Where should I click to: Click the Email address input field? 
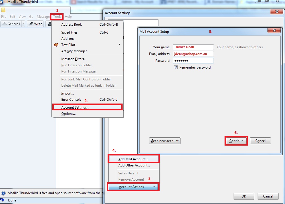point(193,54)
